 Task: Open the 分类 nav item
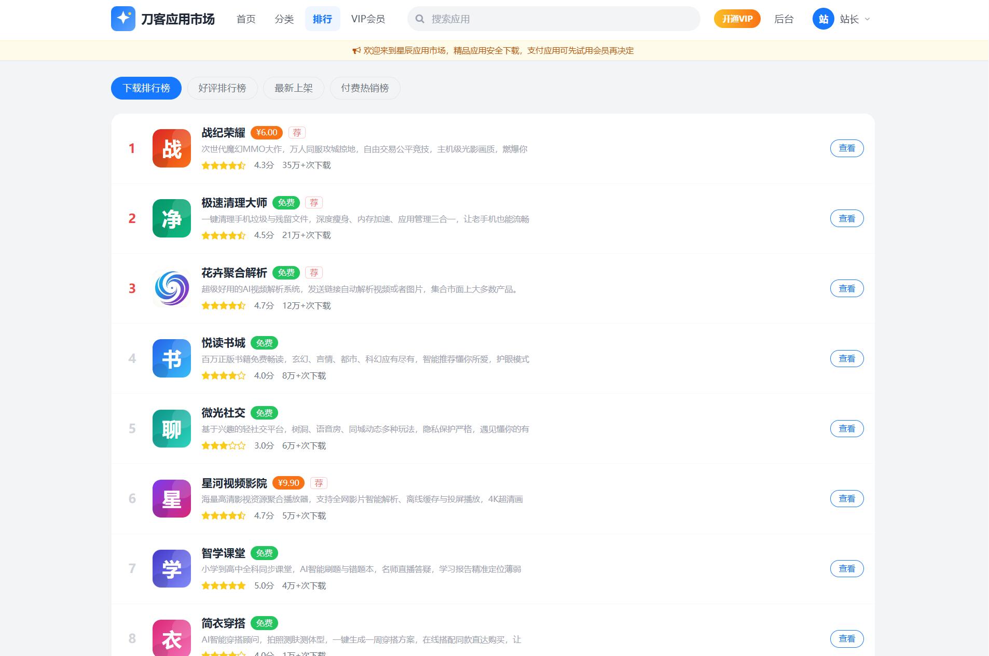coord(284,19)
